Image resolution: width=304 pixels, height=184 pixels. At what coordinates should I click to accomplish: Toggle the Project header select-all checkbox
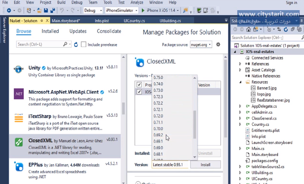tap(139, 85)
